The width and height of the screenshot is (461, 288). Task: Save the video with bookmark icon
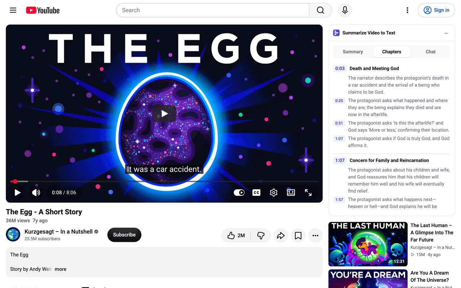pos(298,235)
